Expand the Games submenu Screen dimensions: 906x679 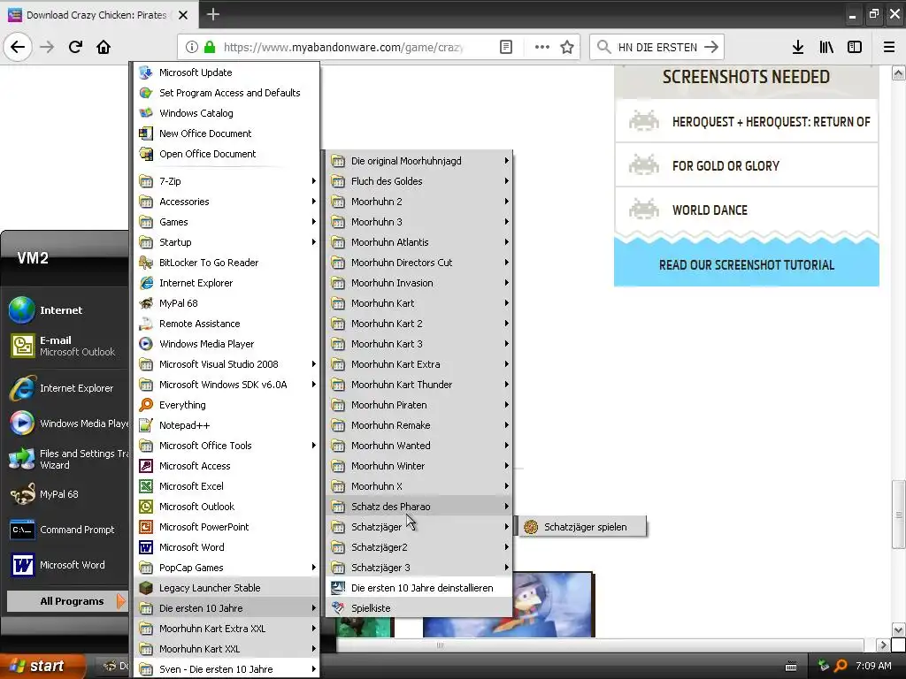pyautogui.click(x=227, y=222)
